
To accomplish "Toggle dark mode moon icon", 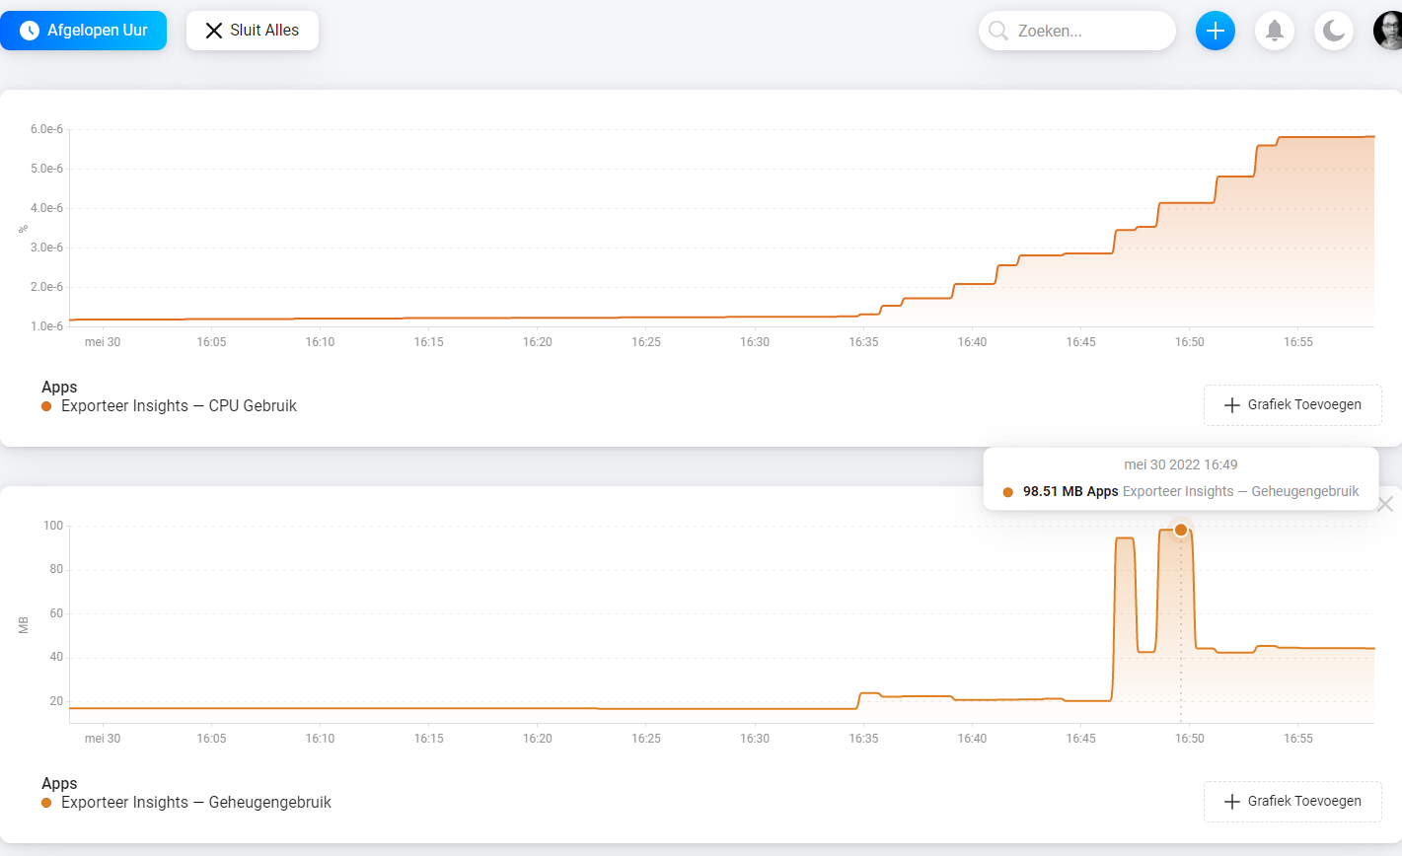I will coord(1334,31).
